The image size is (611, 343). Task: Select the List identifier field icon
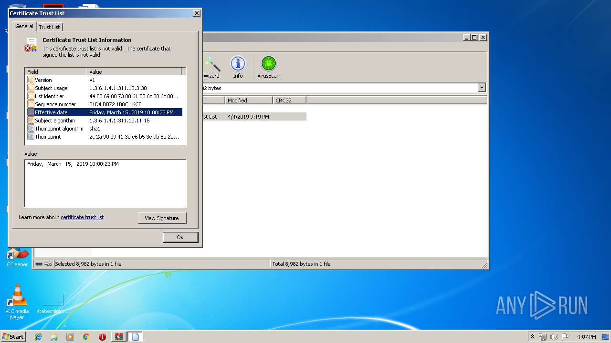click(x=31, y=96)
